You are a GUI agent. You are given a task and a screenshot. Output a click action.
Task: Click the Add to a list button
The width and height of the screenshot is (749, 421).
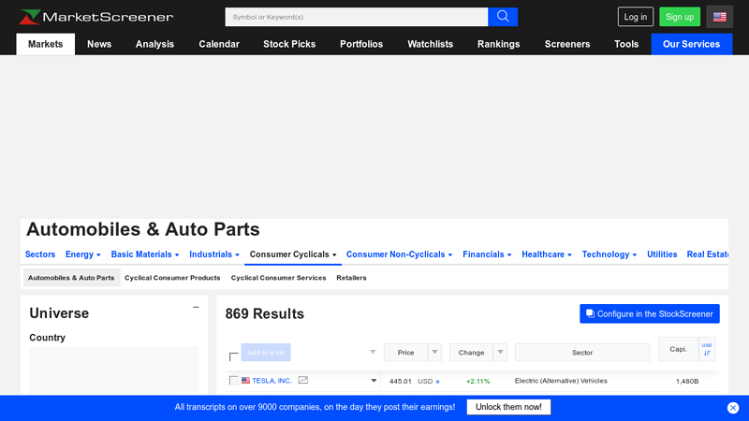click(x=266, y=353)
